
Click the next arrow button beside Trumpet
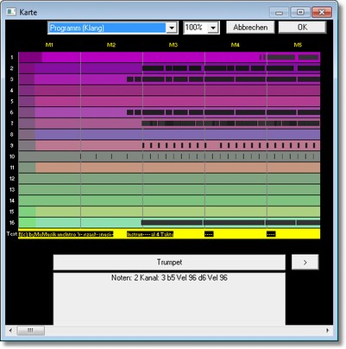(305, 262)
